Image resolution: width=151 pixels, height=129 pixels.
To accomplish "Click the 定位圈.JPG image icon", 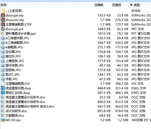I will coord(3,52).
